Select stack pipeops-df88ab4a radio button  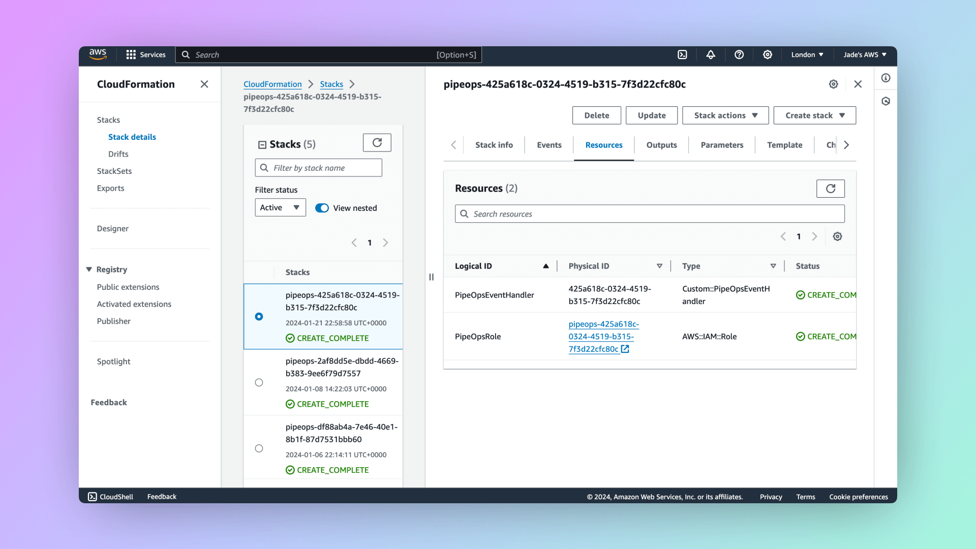pos(259,448)
